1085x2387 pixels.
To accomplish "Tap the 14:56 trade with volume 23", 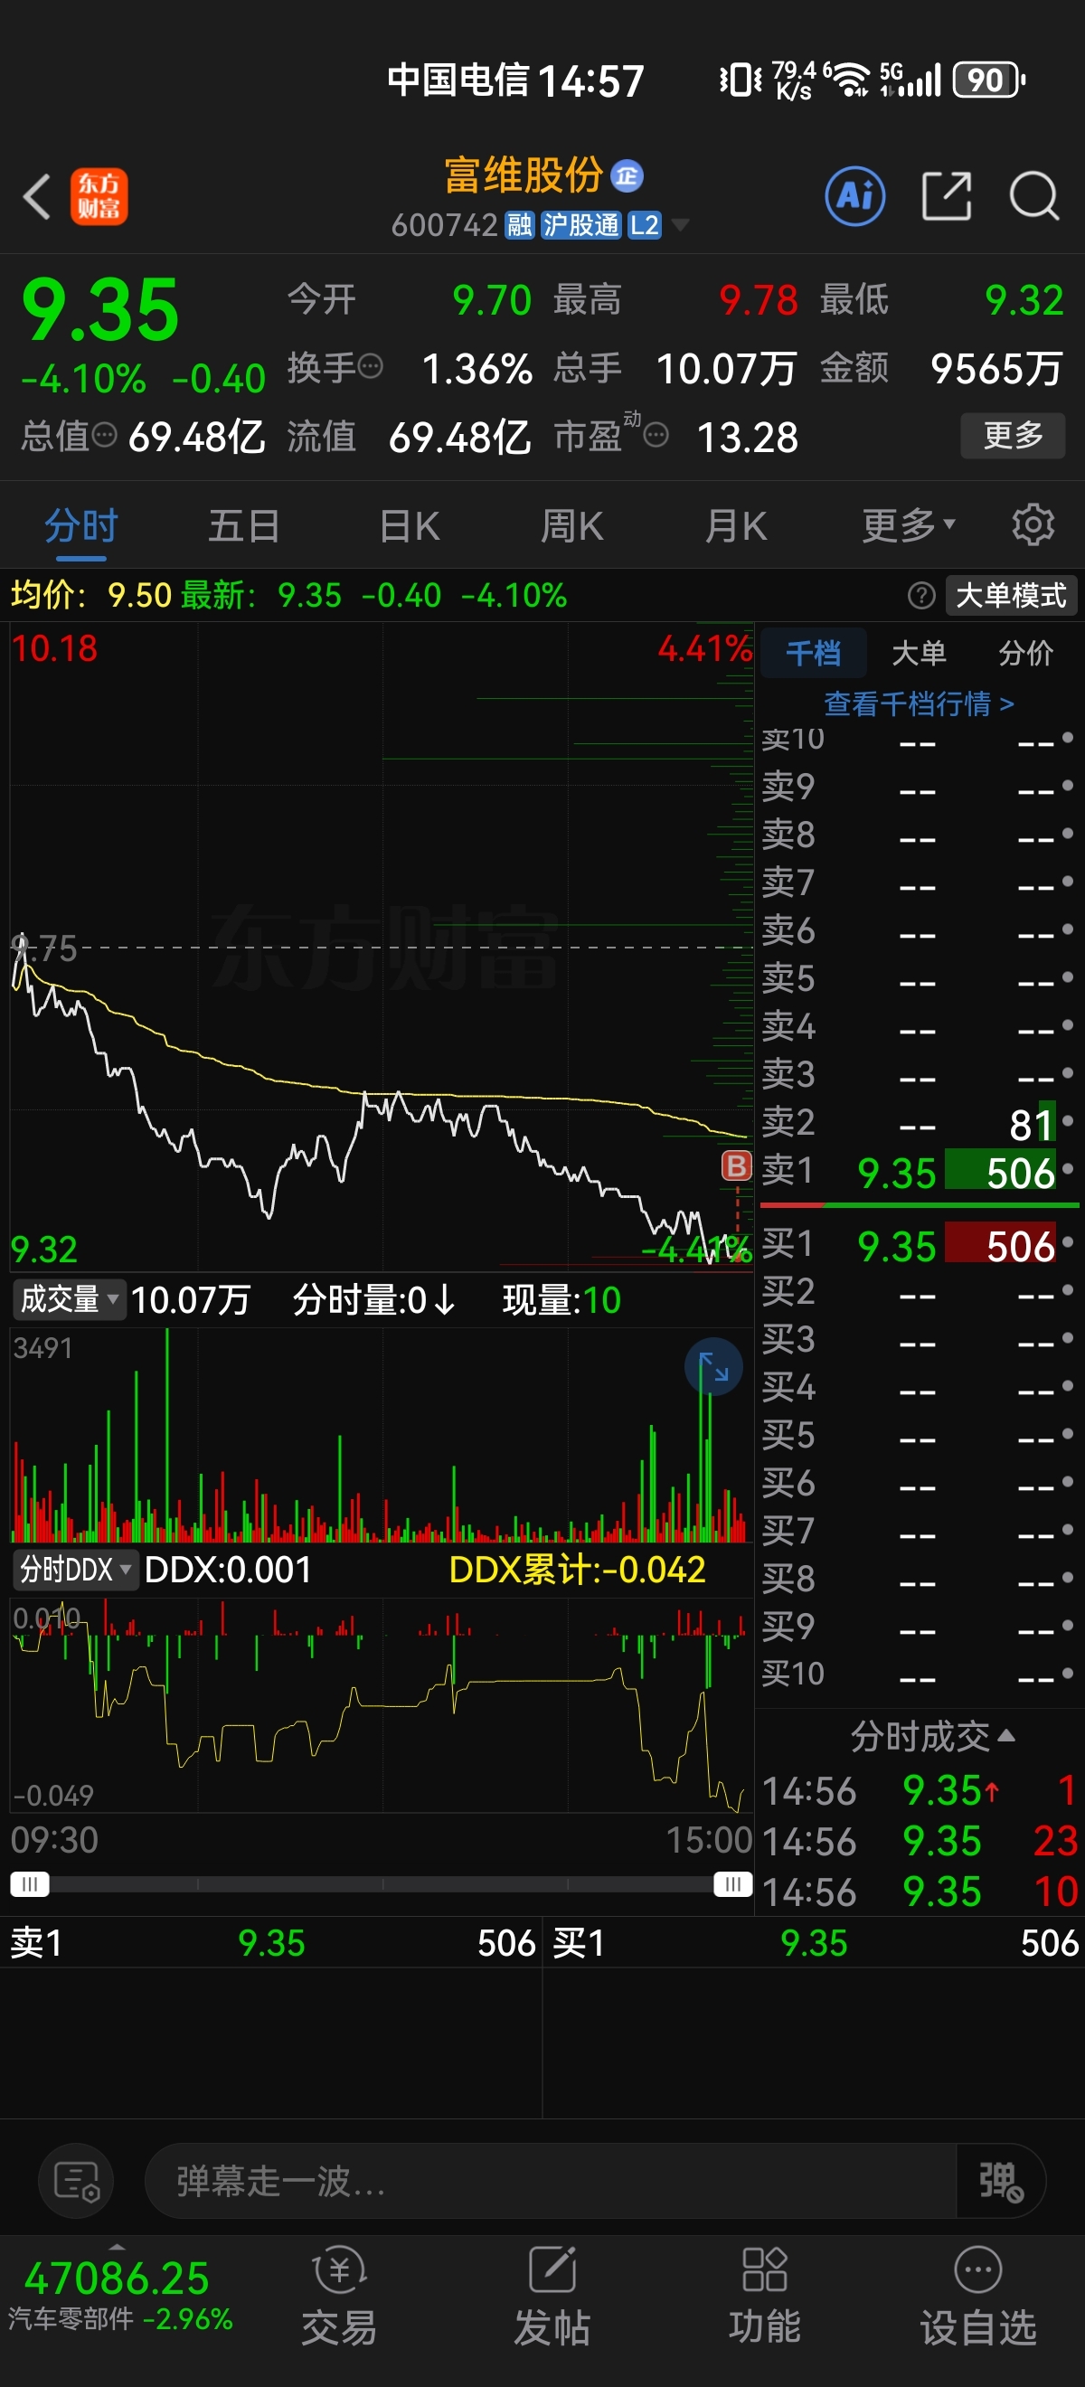I will pyautogui.click(x=920, y=1840).
